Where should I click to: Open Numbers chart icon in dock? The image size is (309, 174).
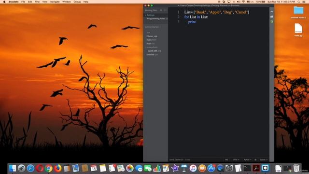[157, 168]
